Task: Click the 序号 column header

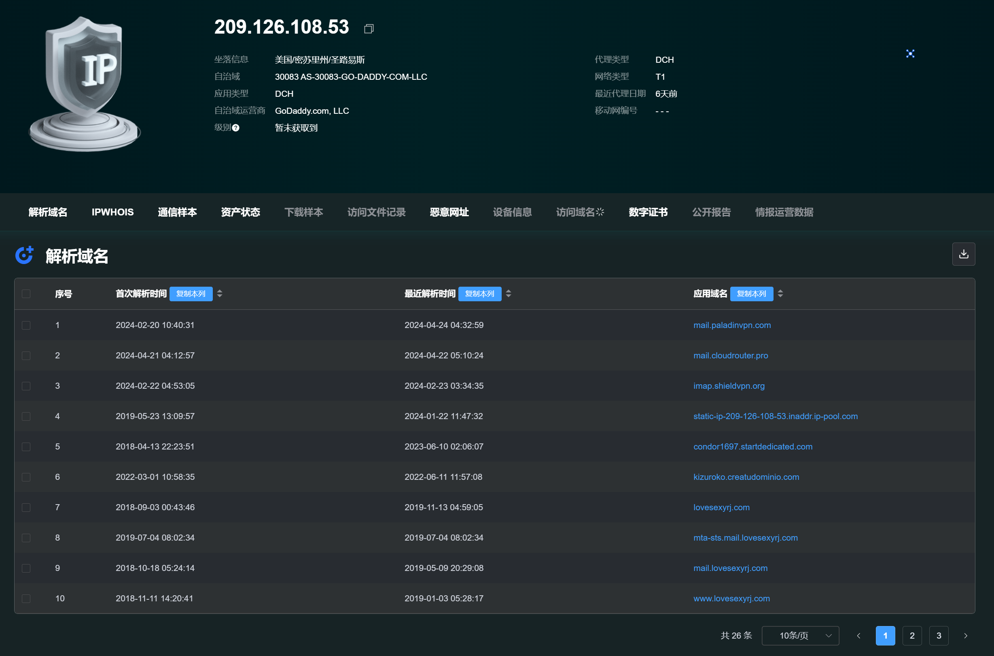Action: click(64, 294)
